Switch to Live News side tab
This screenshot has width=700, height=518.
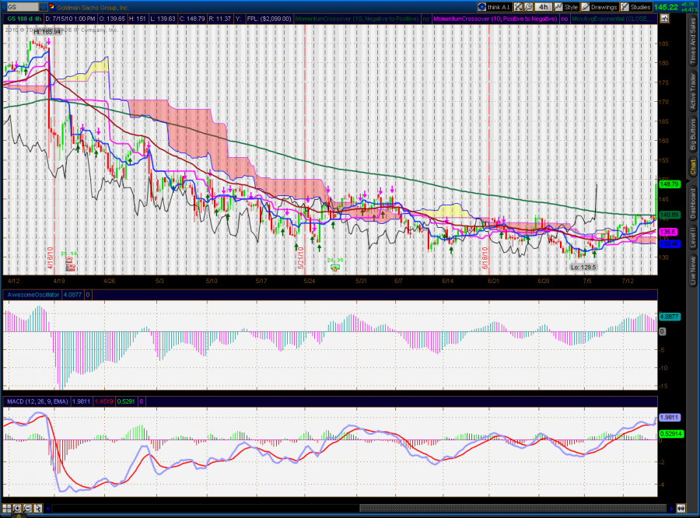[x=693, y=271]
